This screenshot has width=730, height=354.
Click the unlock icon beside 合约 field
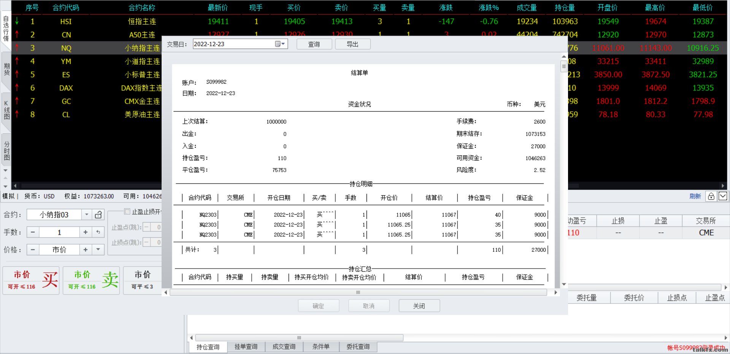click(98, 215)
